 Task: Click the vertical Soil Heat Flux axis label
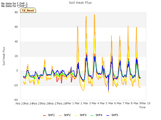4,56
